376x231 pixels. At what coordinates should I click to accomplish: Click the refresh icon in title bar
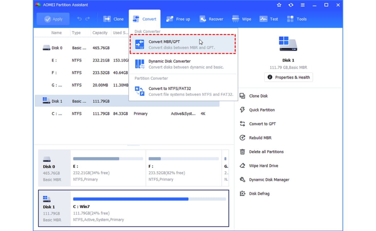290,5
